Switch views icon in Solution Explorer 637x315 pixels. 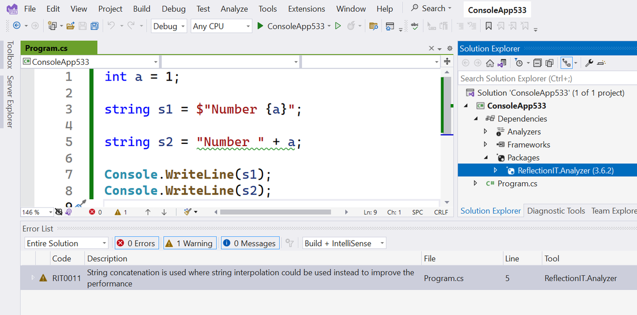point(502,63)
